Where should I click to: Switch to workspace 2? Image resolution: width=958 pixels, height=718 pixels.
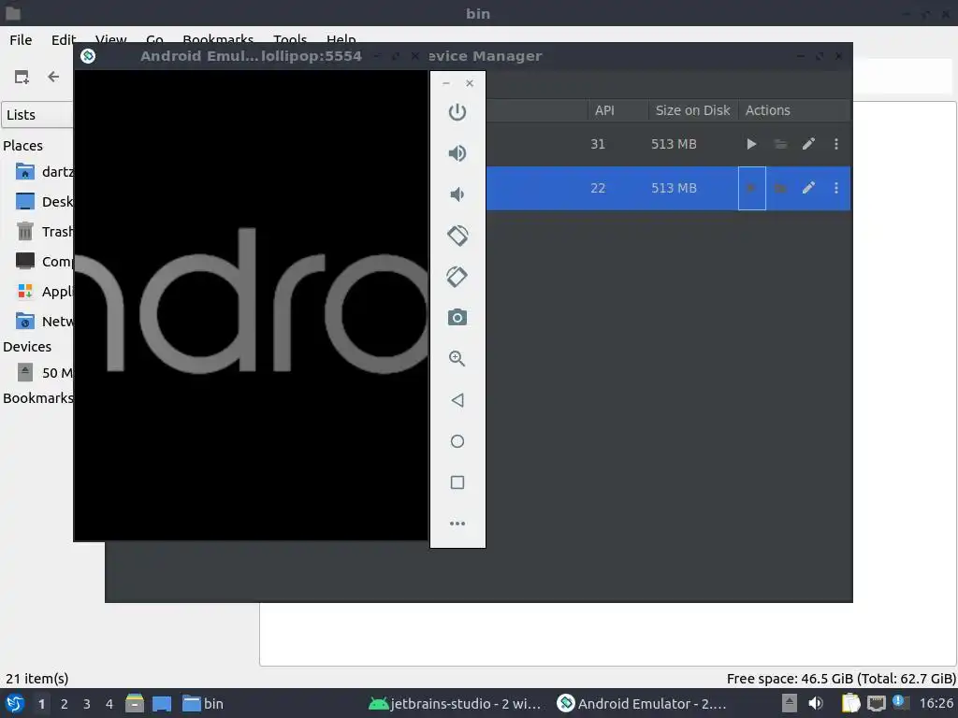point(65,704)
